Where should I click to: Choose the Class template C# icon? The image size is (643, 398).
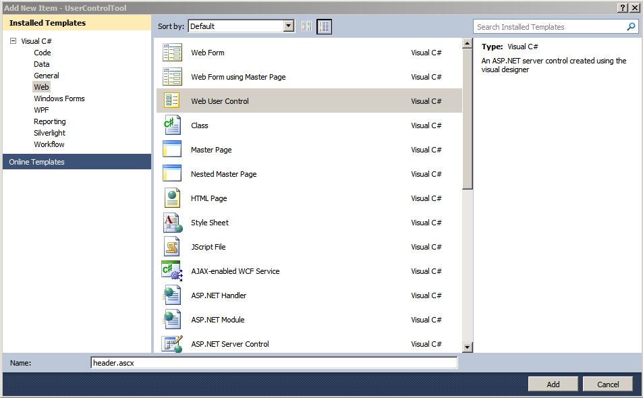(x=172, y=125)
